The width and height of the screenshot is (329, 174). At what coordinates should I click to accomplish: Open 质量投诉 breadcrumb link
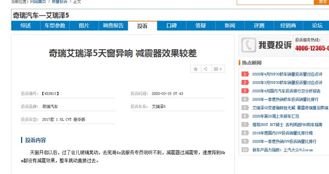(59, 1)
